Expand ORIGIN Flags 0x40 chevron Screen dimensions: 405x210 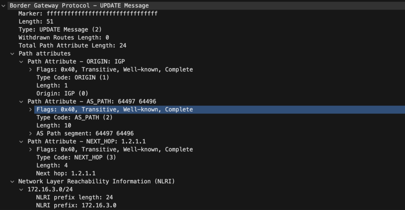(30, 69)
